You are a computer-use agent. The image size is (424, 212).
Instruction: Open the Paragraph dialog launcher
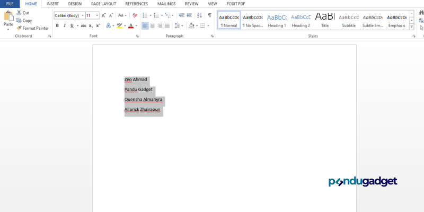(212, 36)
